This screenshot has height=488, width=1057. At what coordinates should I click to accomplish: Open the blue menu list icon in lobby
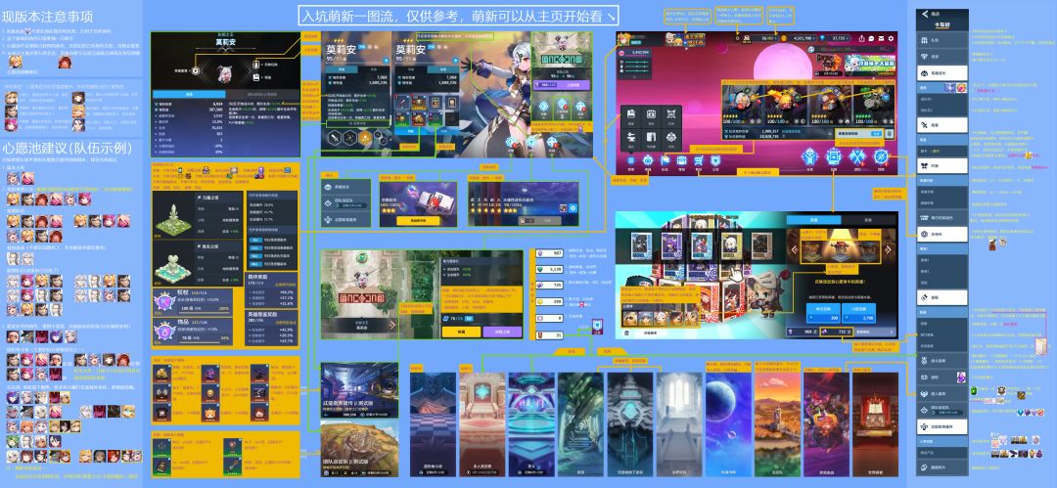pos(631,160)
